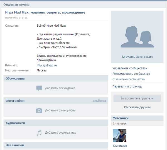Select 'Рекламировать сообщество'
167x150 pixels.
[131, 74]
